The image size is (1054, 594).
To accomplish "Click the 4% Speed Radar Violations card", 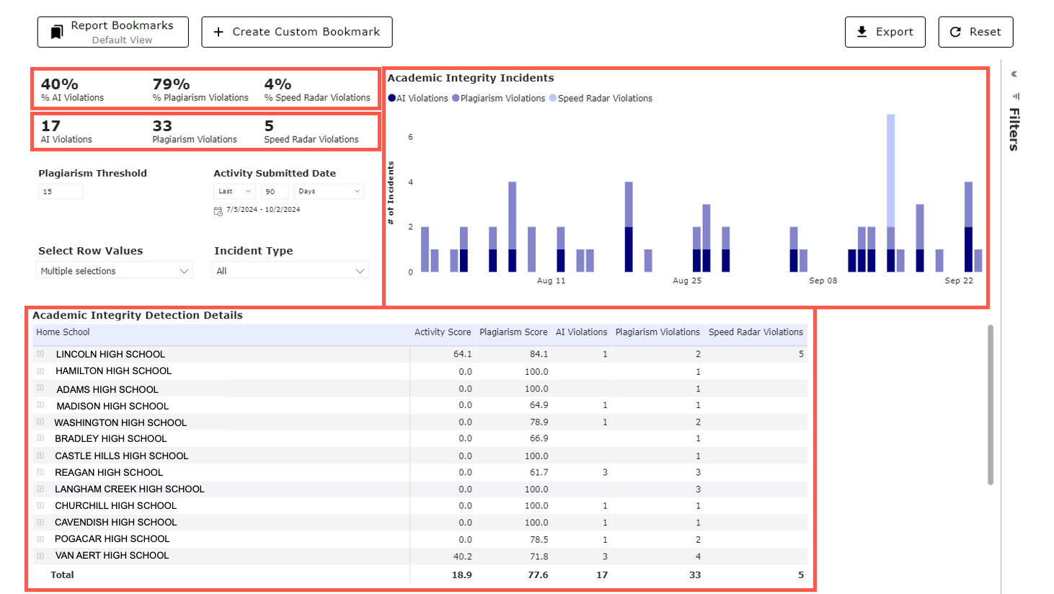I will 317,90.
